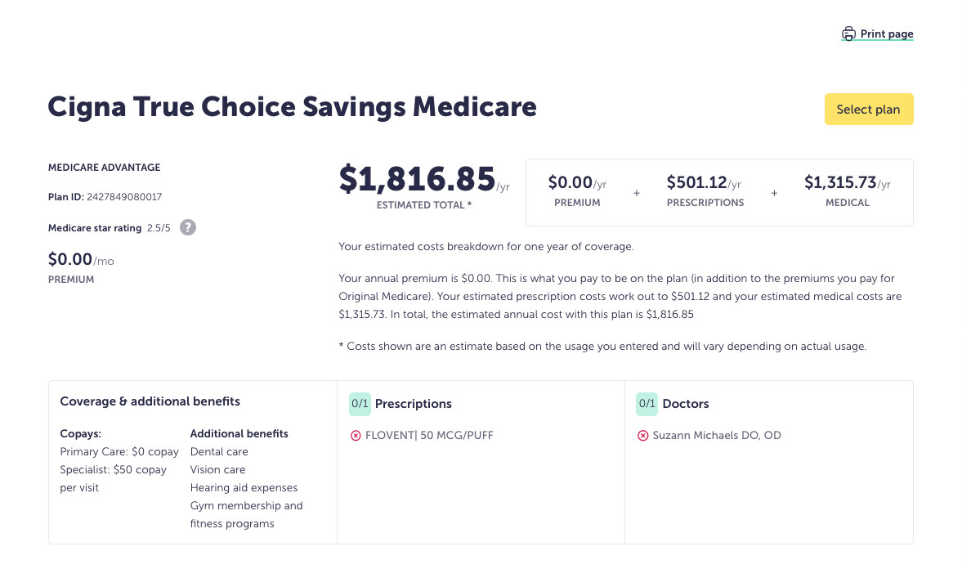Click the printer icon

point(848,34)
